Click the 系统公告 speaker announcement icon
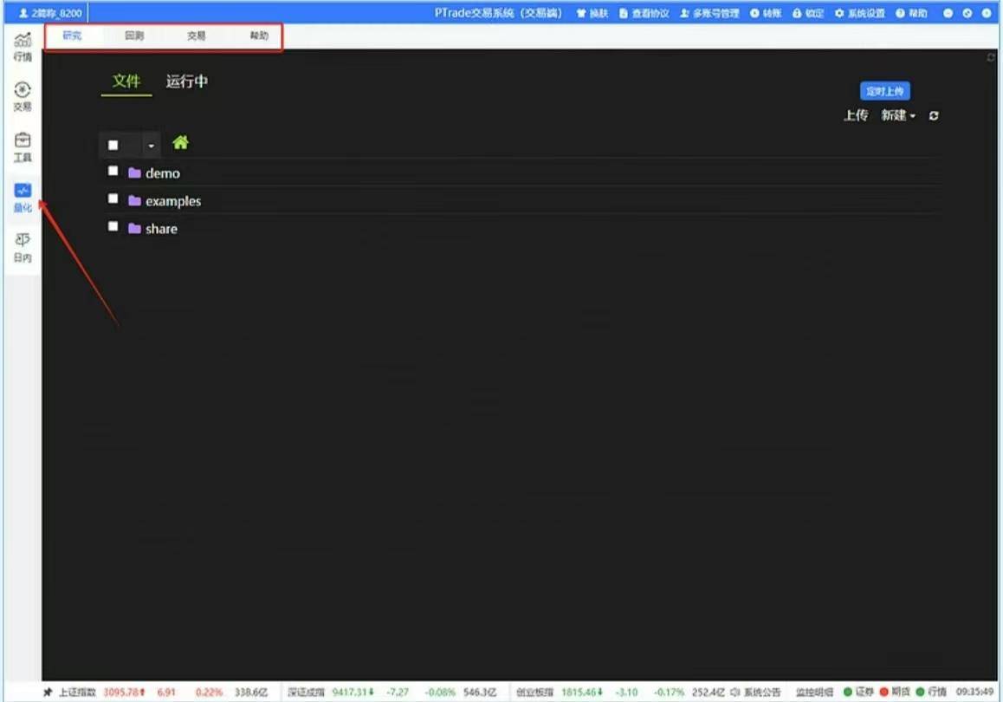Image resolution: width=1003 pixels, height=702 pixels. click(735, 692)
